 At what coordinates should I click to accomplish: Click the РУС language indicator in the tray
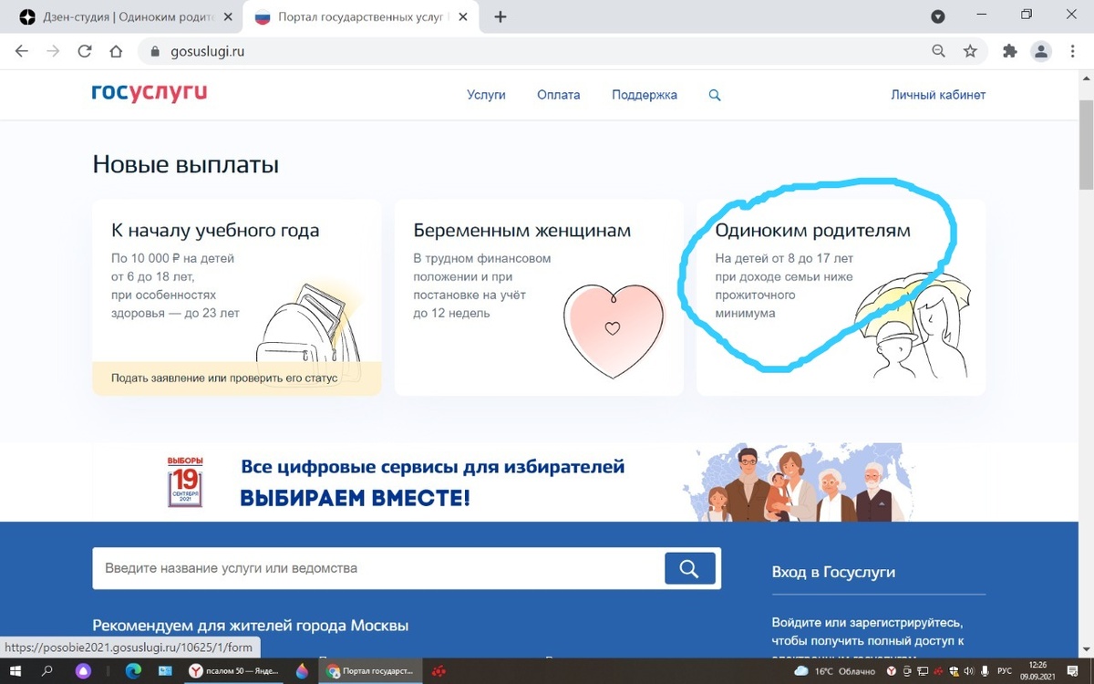point(1003,671)
